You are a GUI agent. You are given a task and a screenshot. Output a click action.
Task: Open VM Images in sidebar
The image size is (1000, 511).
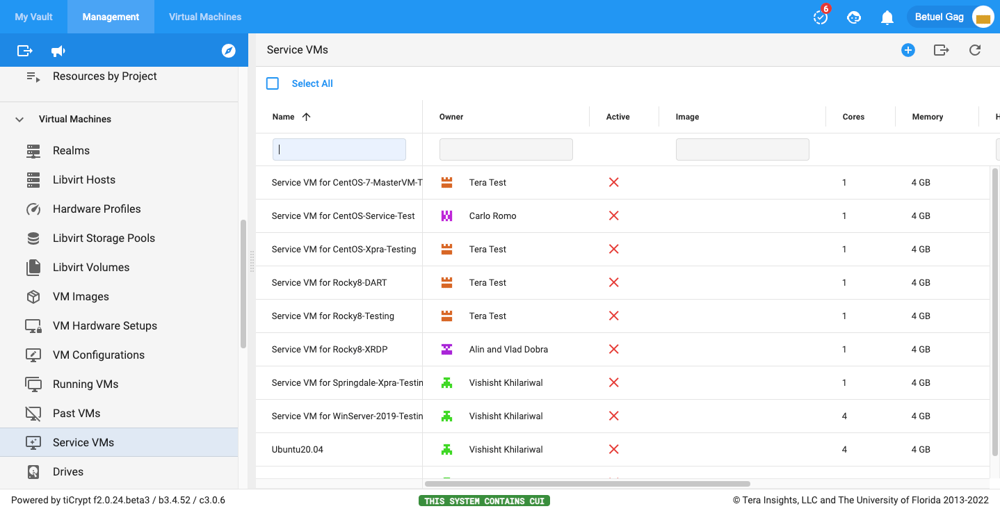[81, 296]
